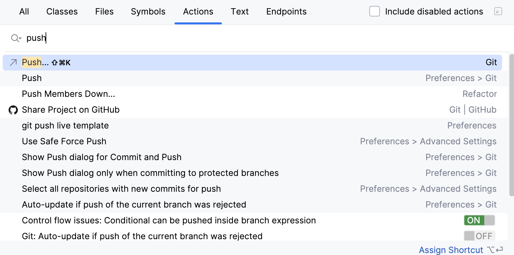This screenshot has width=514, height=255.
Task: Open the Preferences > Git location for Push
Action: click(x=461, y=78)
